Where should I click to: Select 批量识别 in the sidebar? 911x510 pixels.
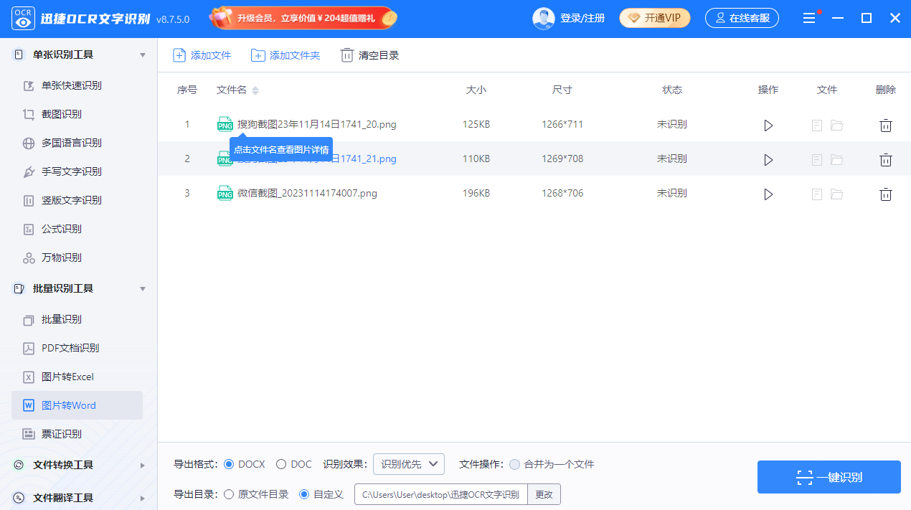point(57,319)
